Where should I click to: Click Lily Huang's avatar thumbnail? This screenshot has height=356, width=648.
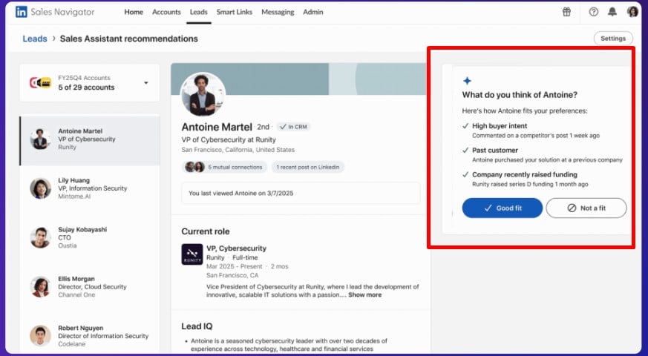41,188
